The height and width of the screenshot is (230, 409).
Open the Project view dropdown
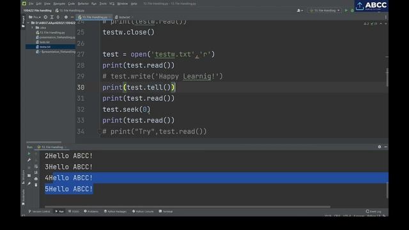(x=35, y=17)
